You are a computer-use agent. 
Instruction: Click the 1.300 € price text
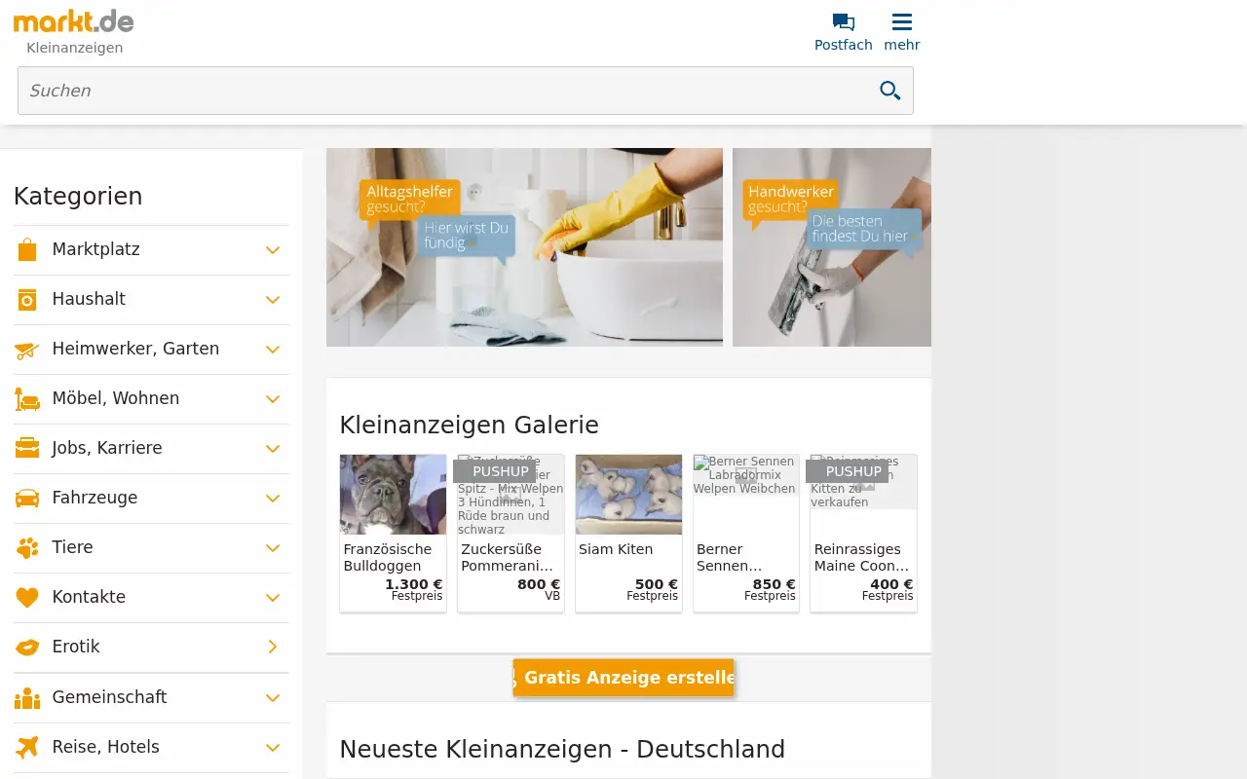click(x=414, y=585)
